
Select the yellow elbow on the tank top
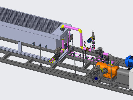pyautogui.click(x=63, y=27)
